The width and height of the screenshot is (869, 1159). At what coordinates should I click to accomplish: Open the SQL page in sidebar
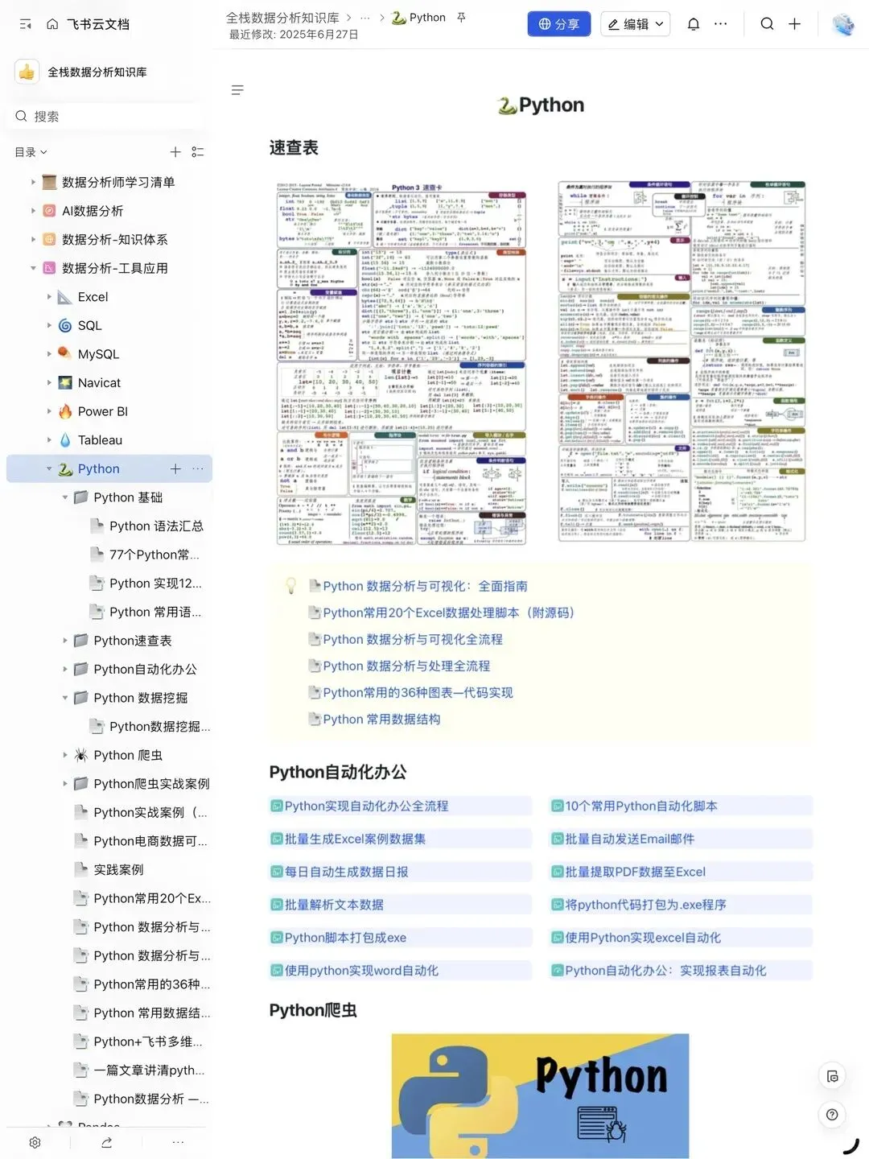[89, 325]
